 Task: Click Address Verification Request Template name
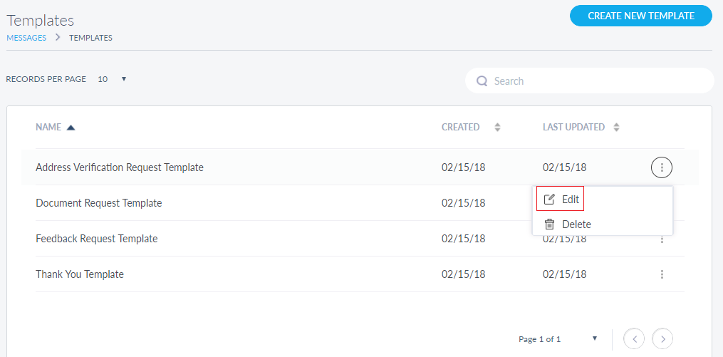pos(120,167)
